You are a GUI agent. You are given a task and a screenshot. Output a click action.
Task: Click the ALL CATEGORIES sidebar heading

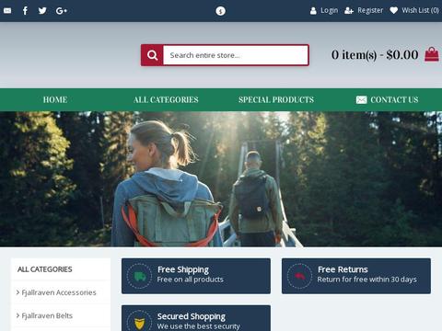coord(45,269)
